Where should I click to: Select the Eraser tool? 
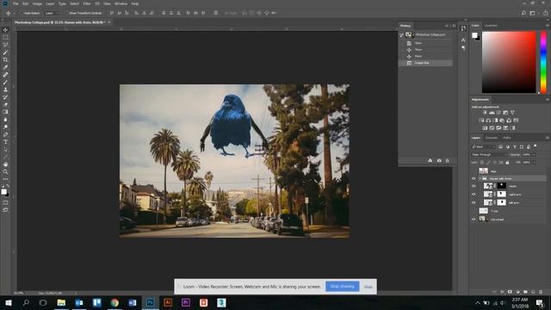[5, 104]
